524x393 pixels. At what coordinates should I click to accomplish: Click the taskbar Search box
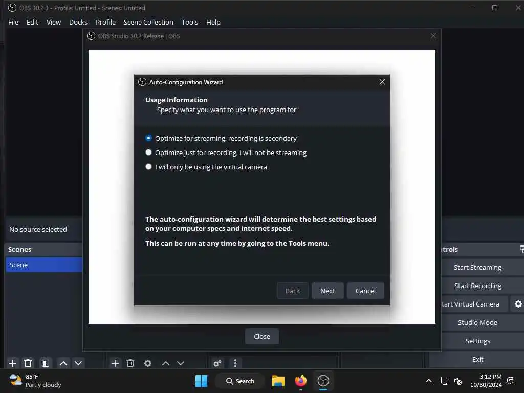click(x=239, y=381)
